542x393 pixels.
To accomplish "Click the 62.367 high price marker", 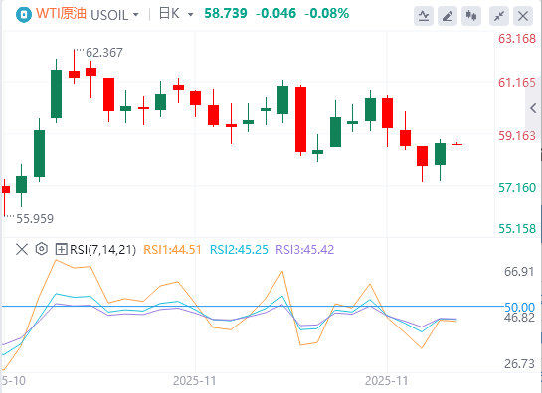I will click(104, 53).
